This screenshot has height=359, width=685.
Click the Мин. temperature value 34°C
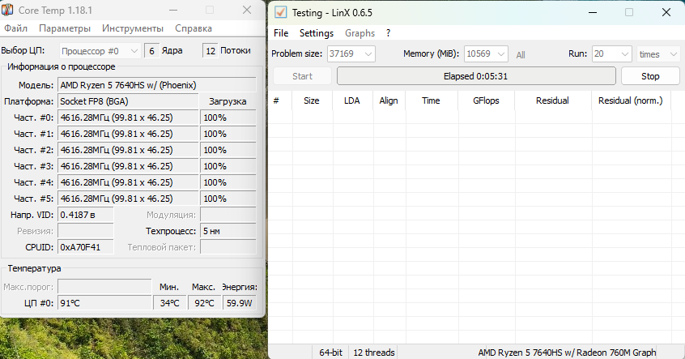(169, 302)
